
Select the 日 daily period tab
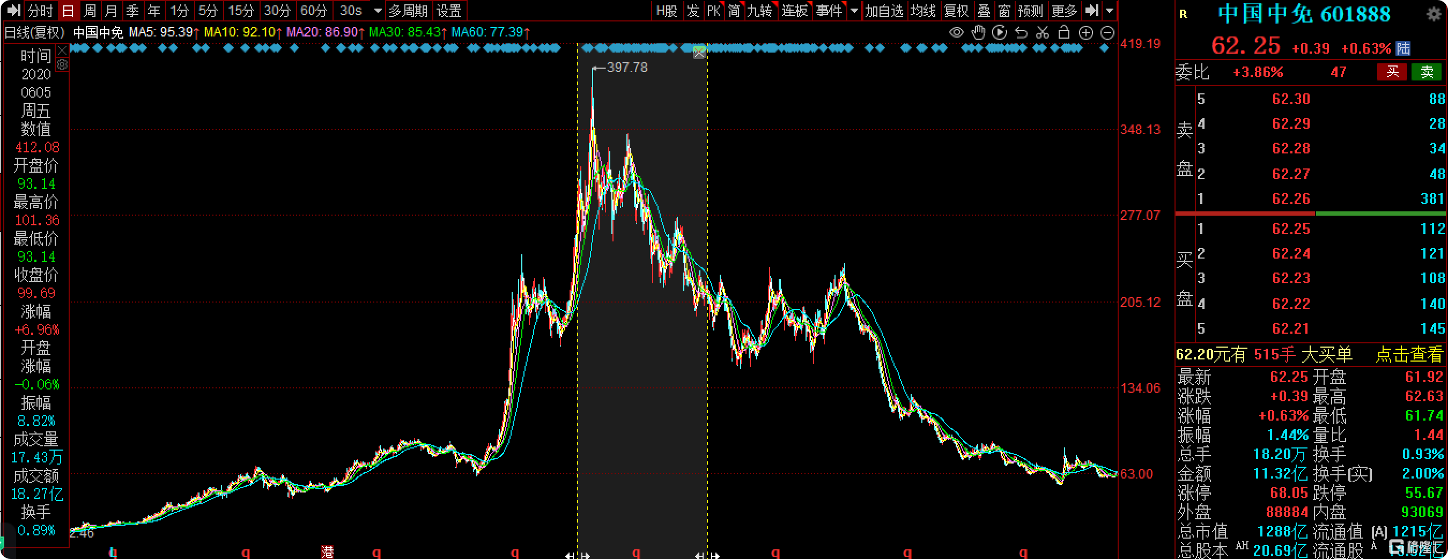click(x=68, y=10)
